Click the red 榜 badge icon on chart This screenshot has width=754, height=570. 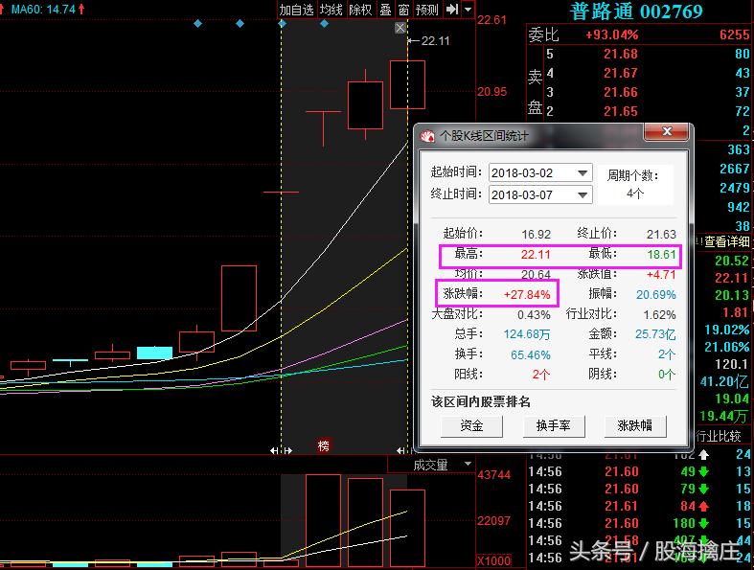pos(324,445)
